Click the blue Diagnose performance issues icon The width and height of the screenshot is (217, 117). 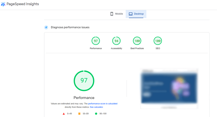[x=46, y=27]
